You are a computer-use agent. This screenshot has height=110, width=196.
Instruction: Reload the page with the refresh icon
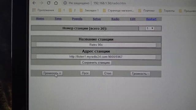pyautogui.click(x=49, y=3)
